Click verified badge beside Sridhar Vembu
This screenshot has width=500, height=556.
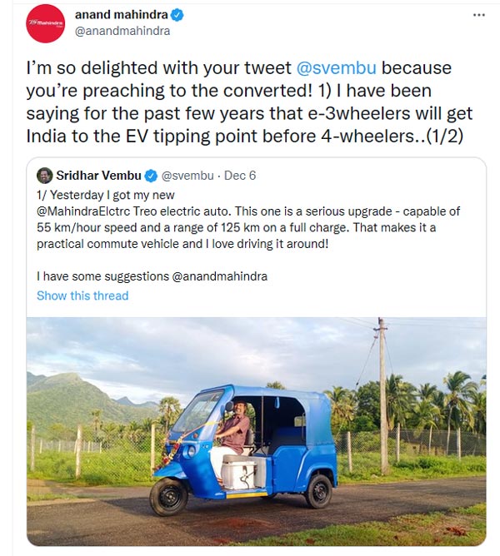[x=151, y=176]
